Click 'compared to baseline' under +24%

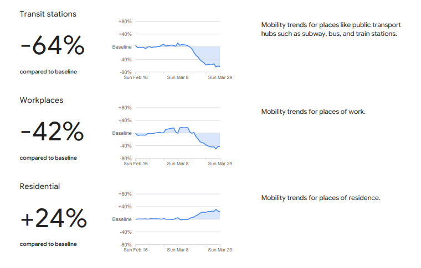point(48,244)
